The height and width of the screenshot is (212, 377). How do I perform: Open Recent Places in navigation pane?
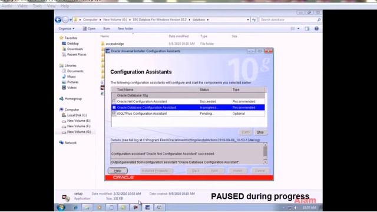pyautogui.click(x=77, y=55)
